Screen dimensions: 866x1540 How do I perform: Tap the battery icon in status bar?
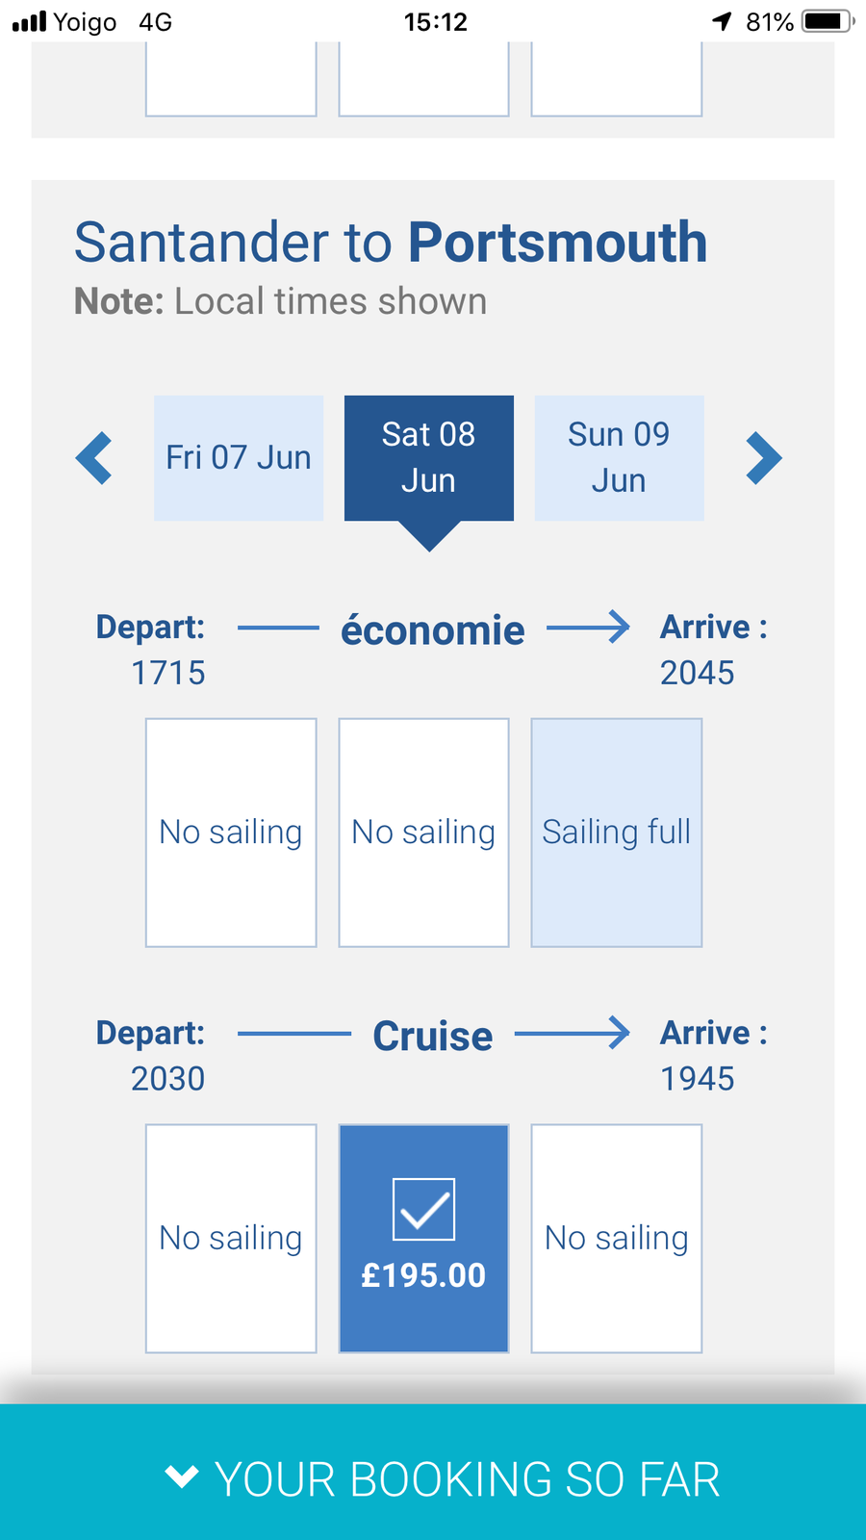click(x=828, y=21)
